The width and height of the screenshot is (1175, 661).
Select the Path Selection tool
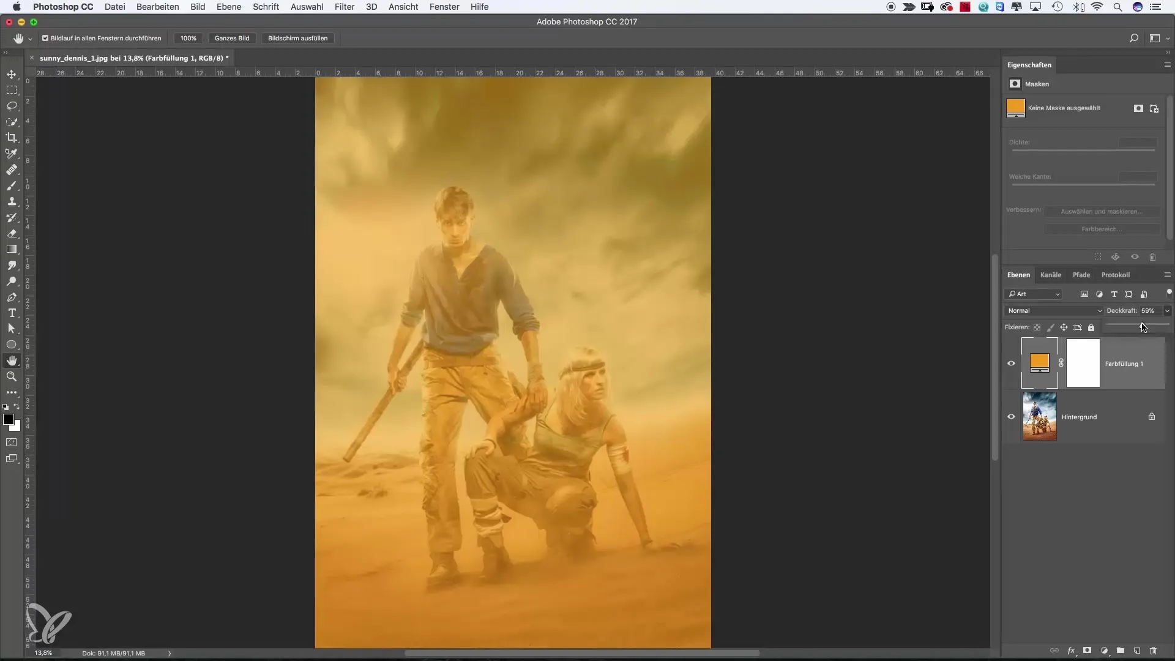(x=12, y=329)
